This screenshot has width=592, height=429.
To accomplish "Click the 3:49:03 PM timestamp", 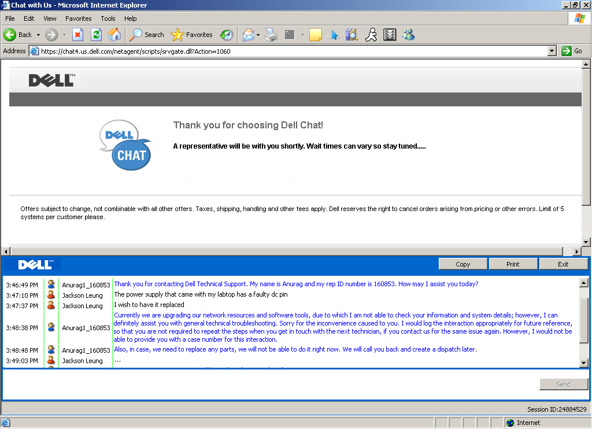I will 22,361.
